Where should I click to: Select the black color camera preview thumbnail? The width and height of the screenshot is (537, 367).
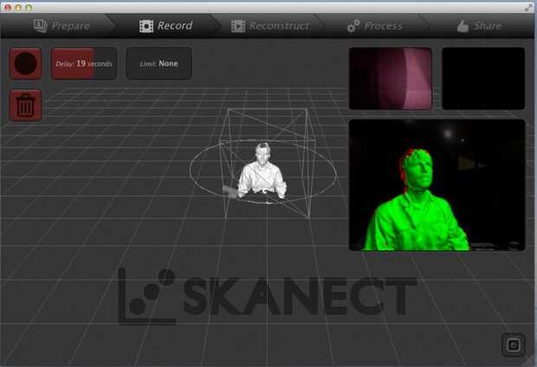[483, 79]
